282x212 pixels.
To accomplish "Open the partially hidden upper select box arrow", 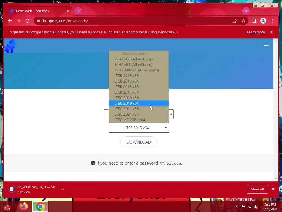I will point(171,114).
